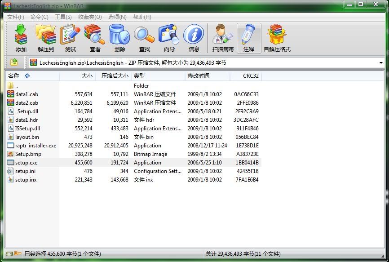
Task: Click packed size 433,483
Action: pyautogui.click(x=119, y=128)
